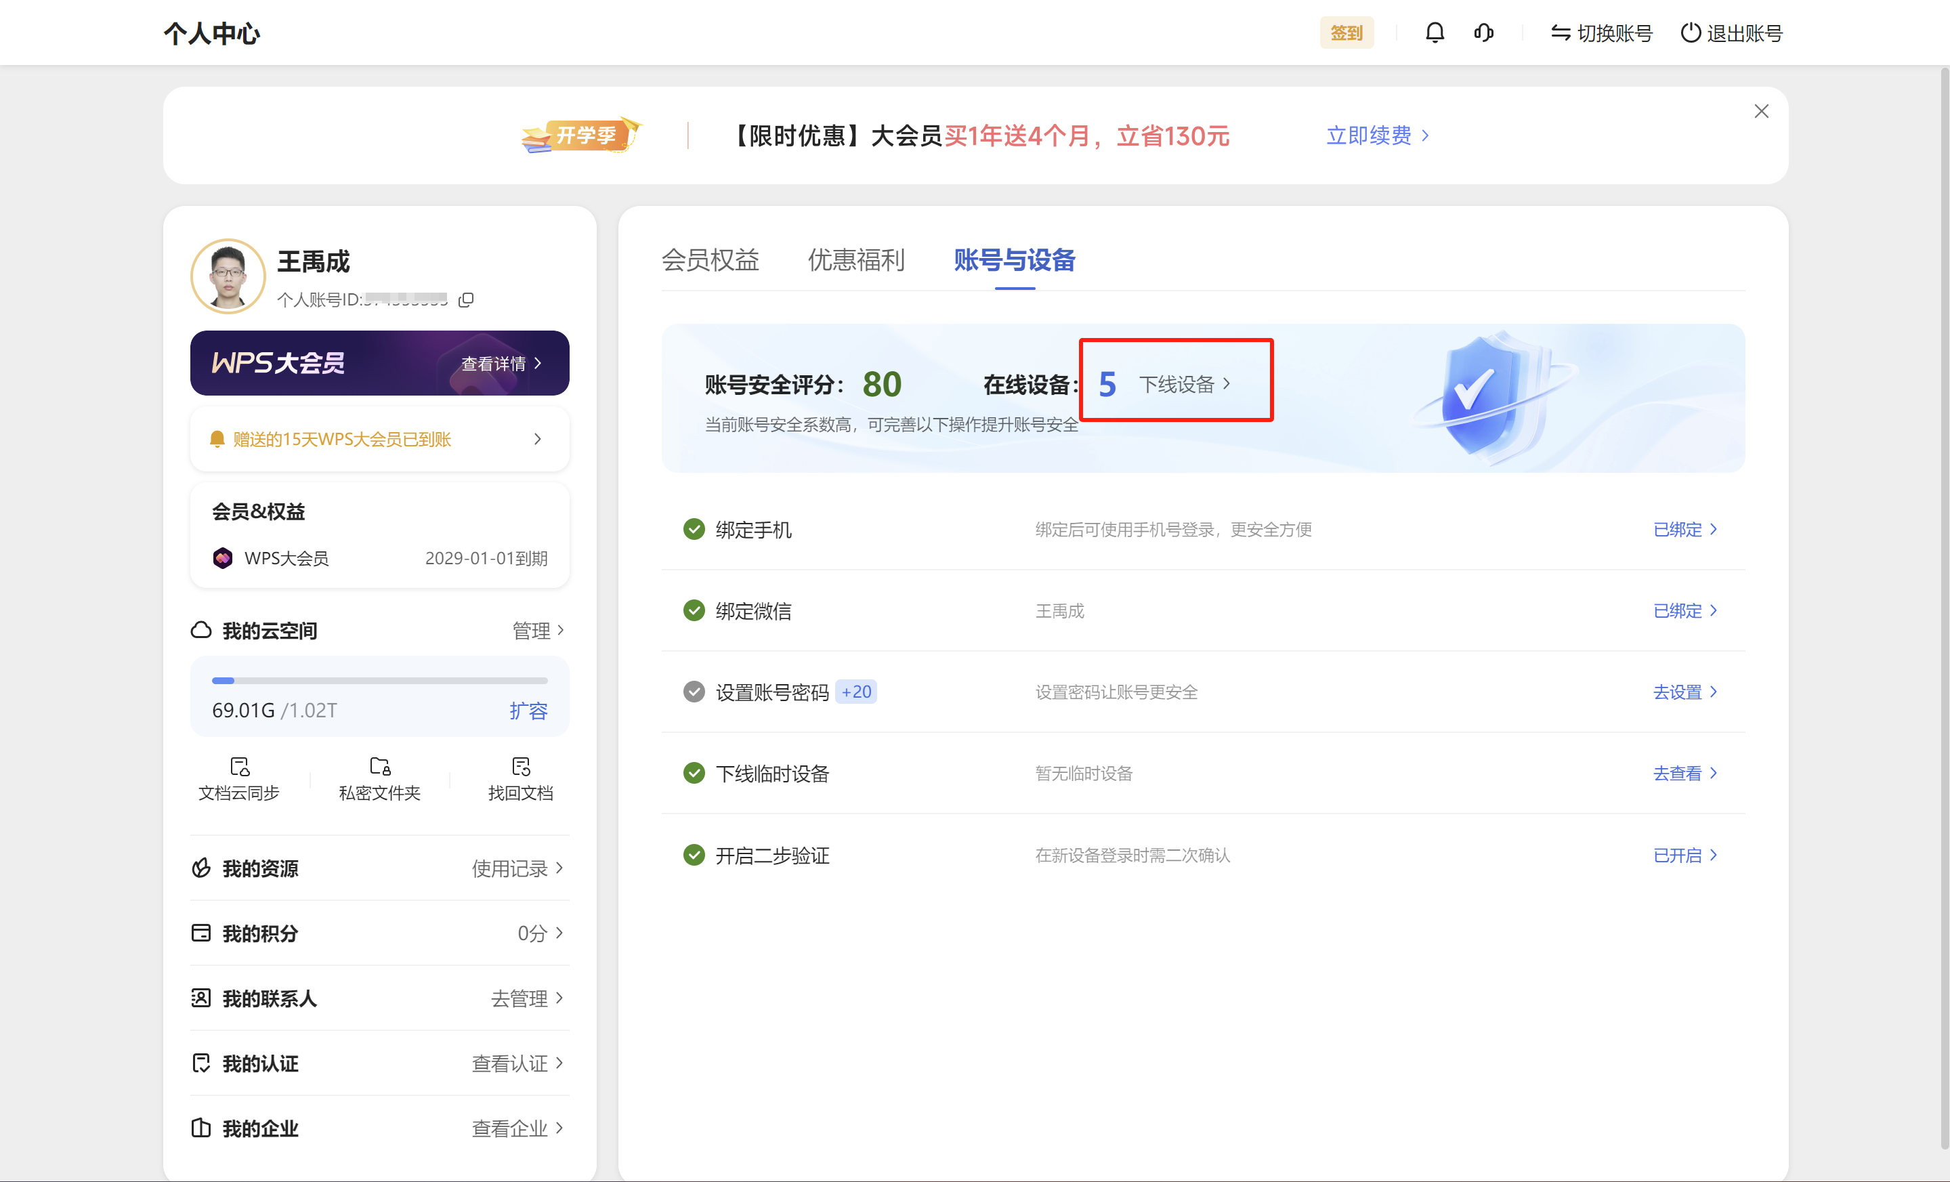1950x1182 pixels.
Task: Click gray check icon for 设置账号密码
Action: click(694, 691)
